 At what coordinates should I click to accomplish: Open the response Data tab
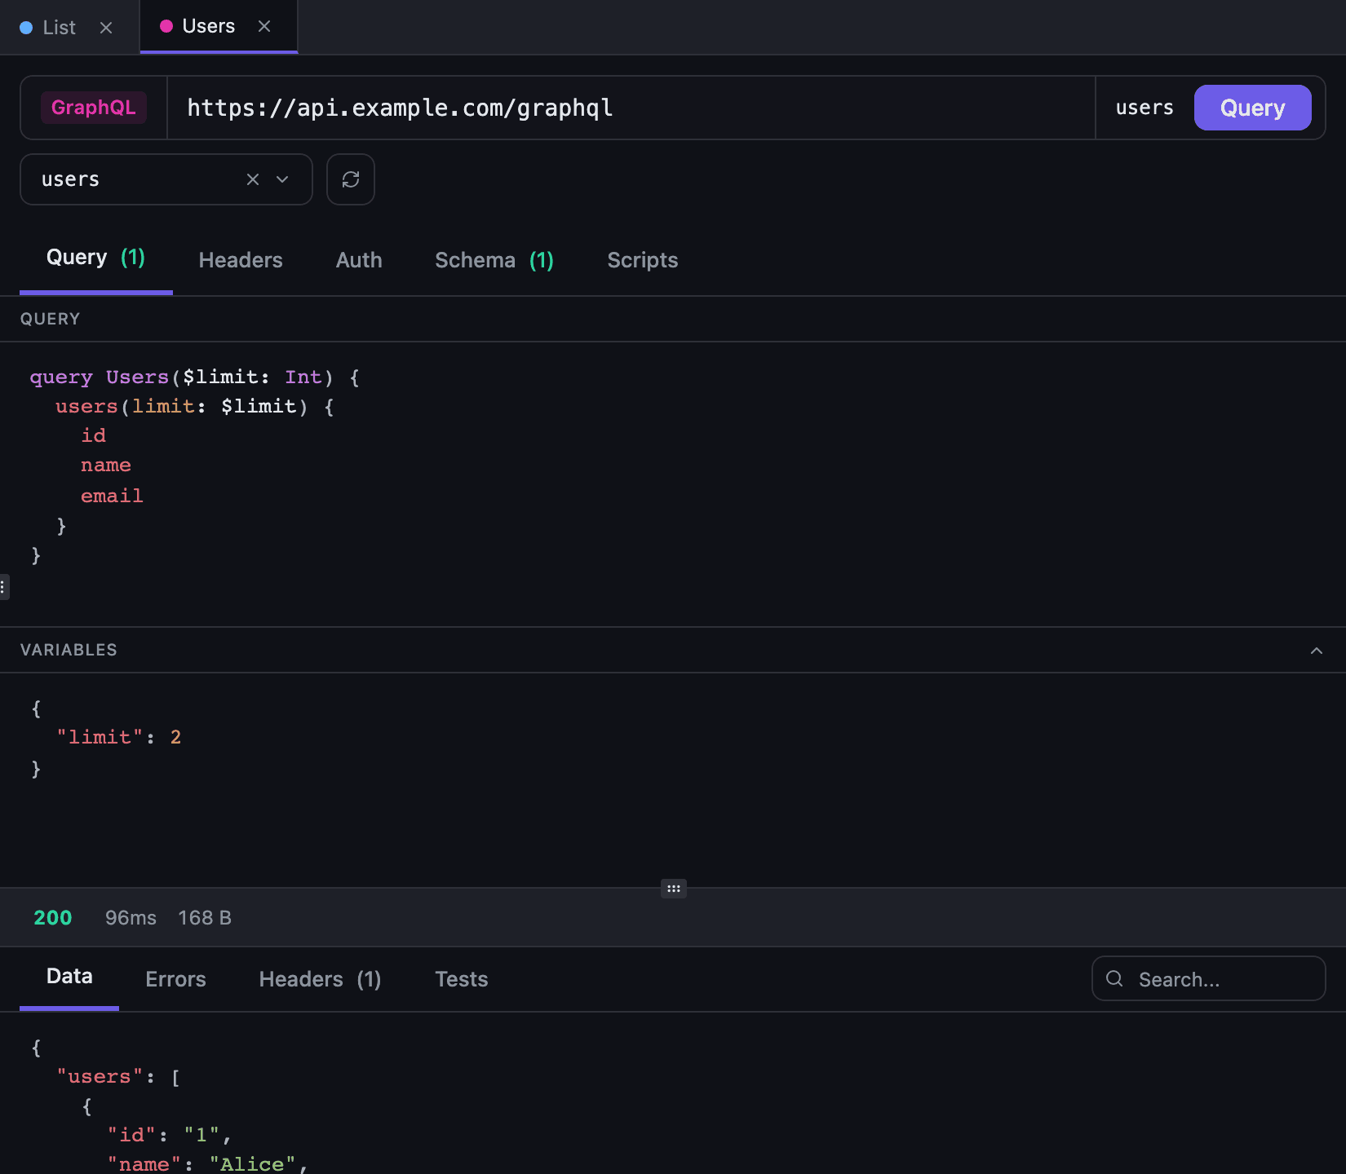[69, 977]
